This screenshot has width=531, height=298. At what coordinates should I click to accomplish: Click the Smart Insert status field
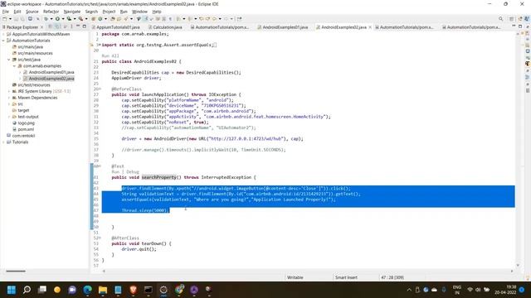click(346, 277)
